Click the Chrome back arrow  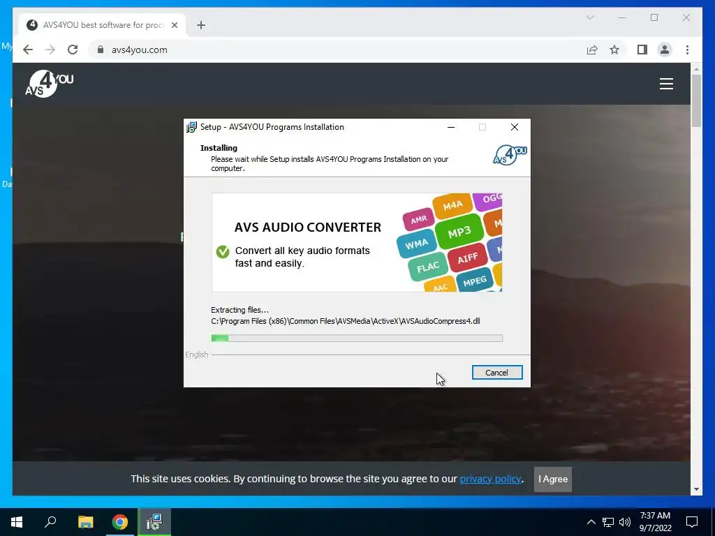click(x=28, y=50)
